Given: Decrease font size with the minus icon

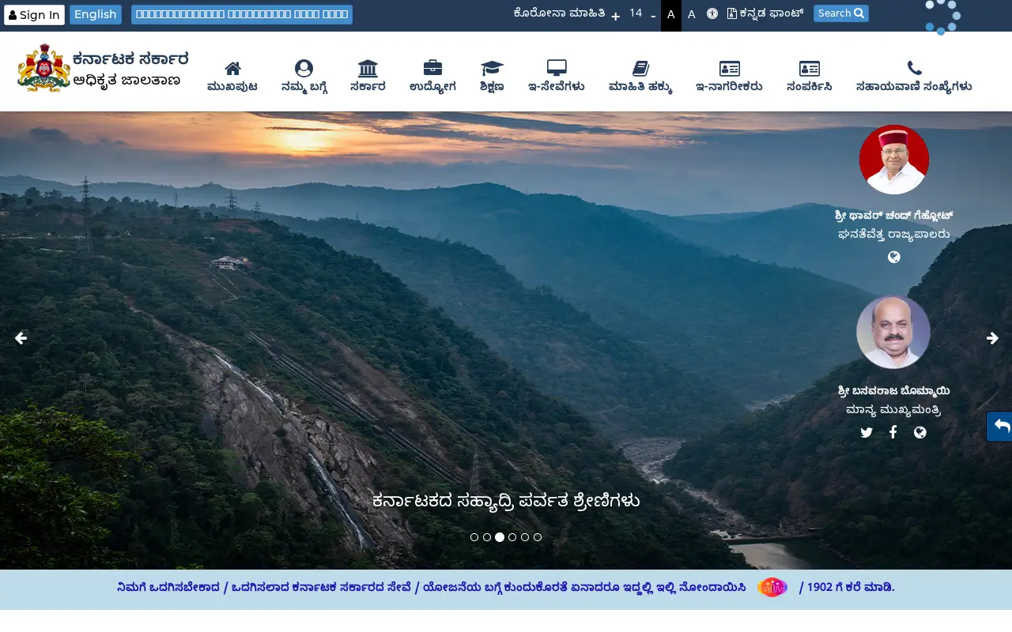Looking at the screenshot, I should click(653, 15).
